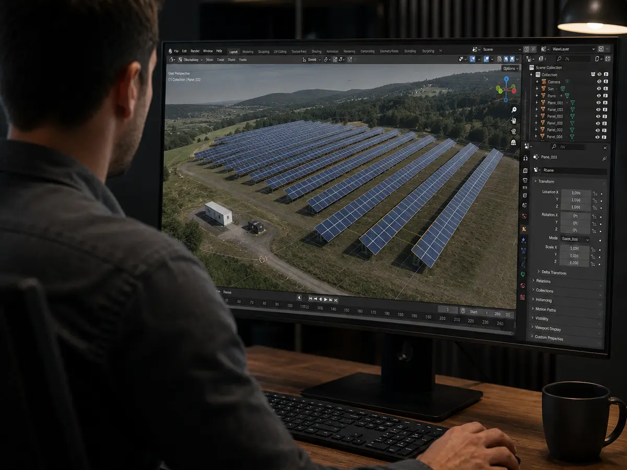This screenshot has width=627, height=470.
Task: Click the ViewLayer name field
Action: click(573, 49)
